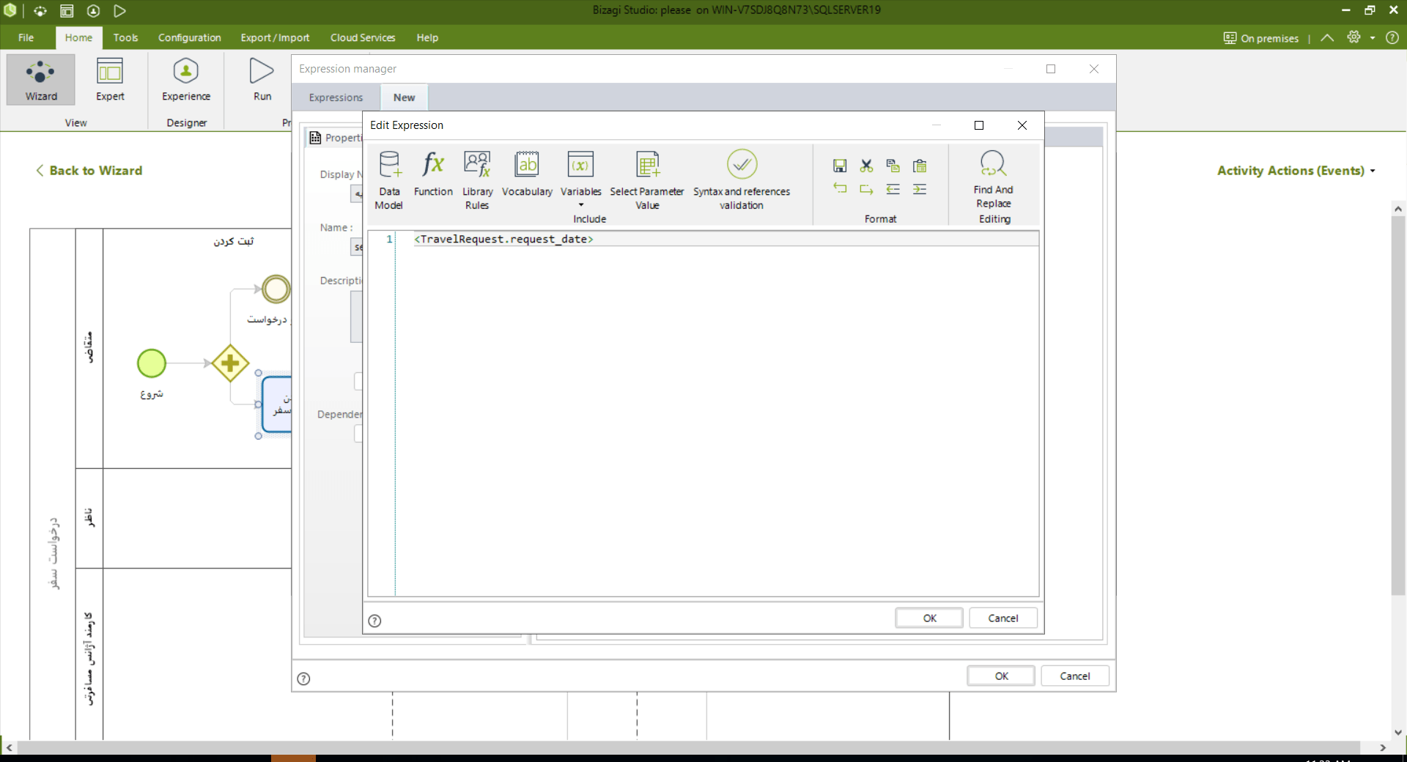Viewport: 1407px width, 762px height.
Task: Decrease indent in expression editor
Action: tap(893, 189)
